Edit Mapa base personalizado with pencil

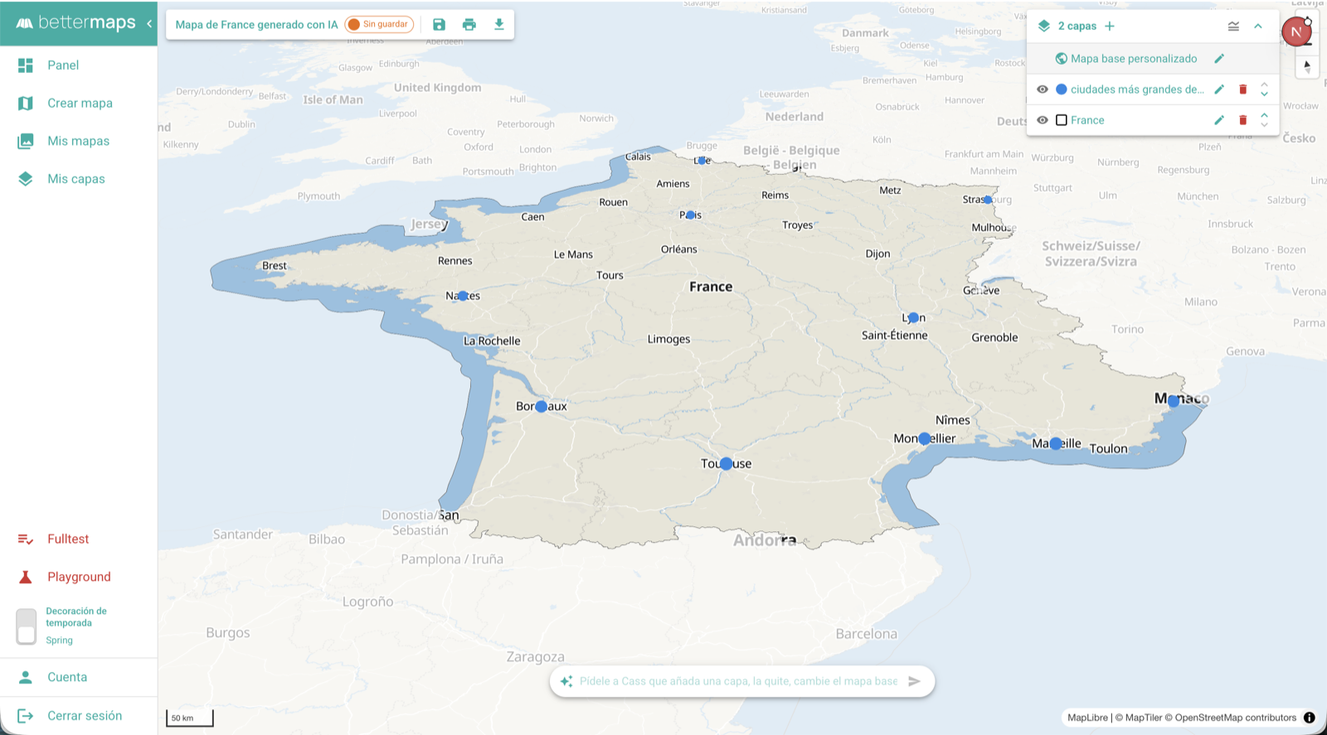[x=1219, y=59]
